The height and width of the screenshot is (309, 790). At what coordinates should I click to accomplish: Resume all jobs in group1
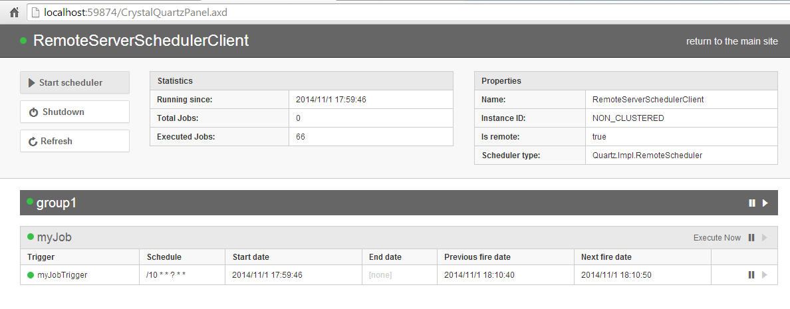765,203
